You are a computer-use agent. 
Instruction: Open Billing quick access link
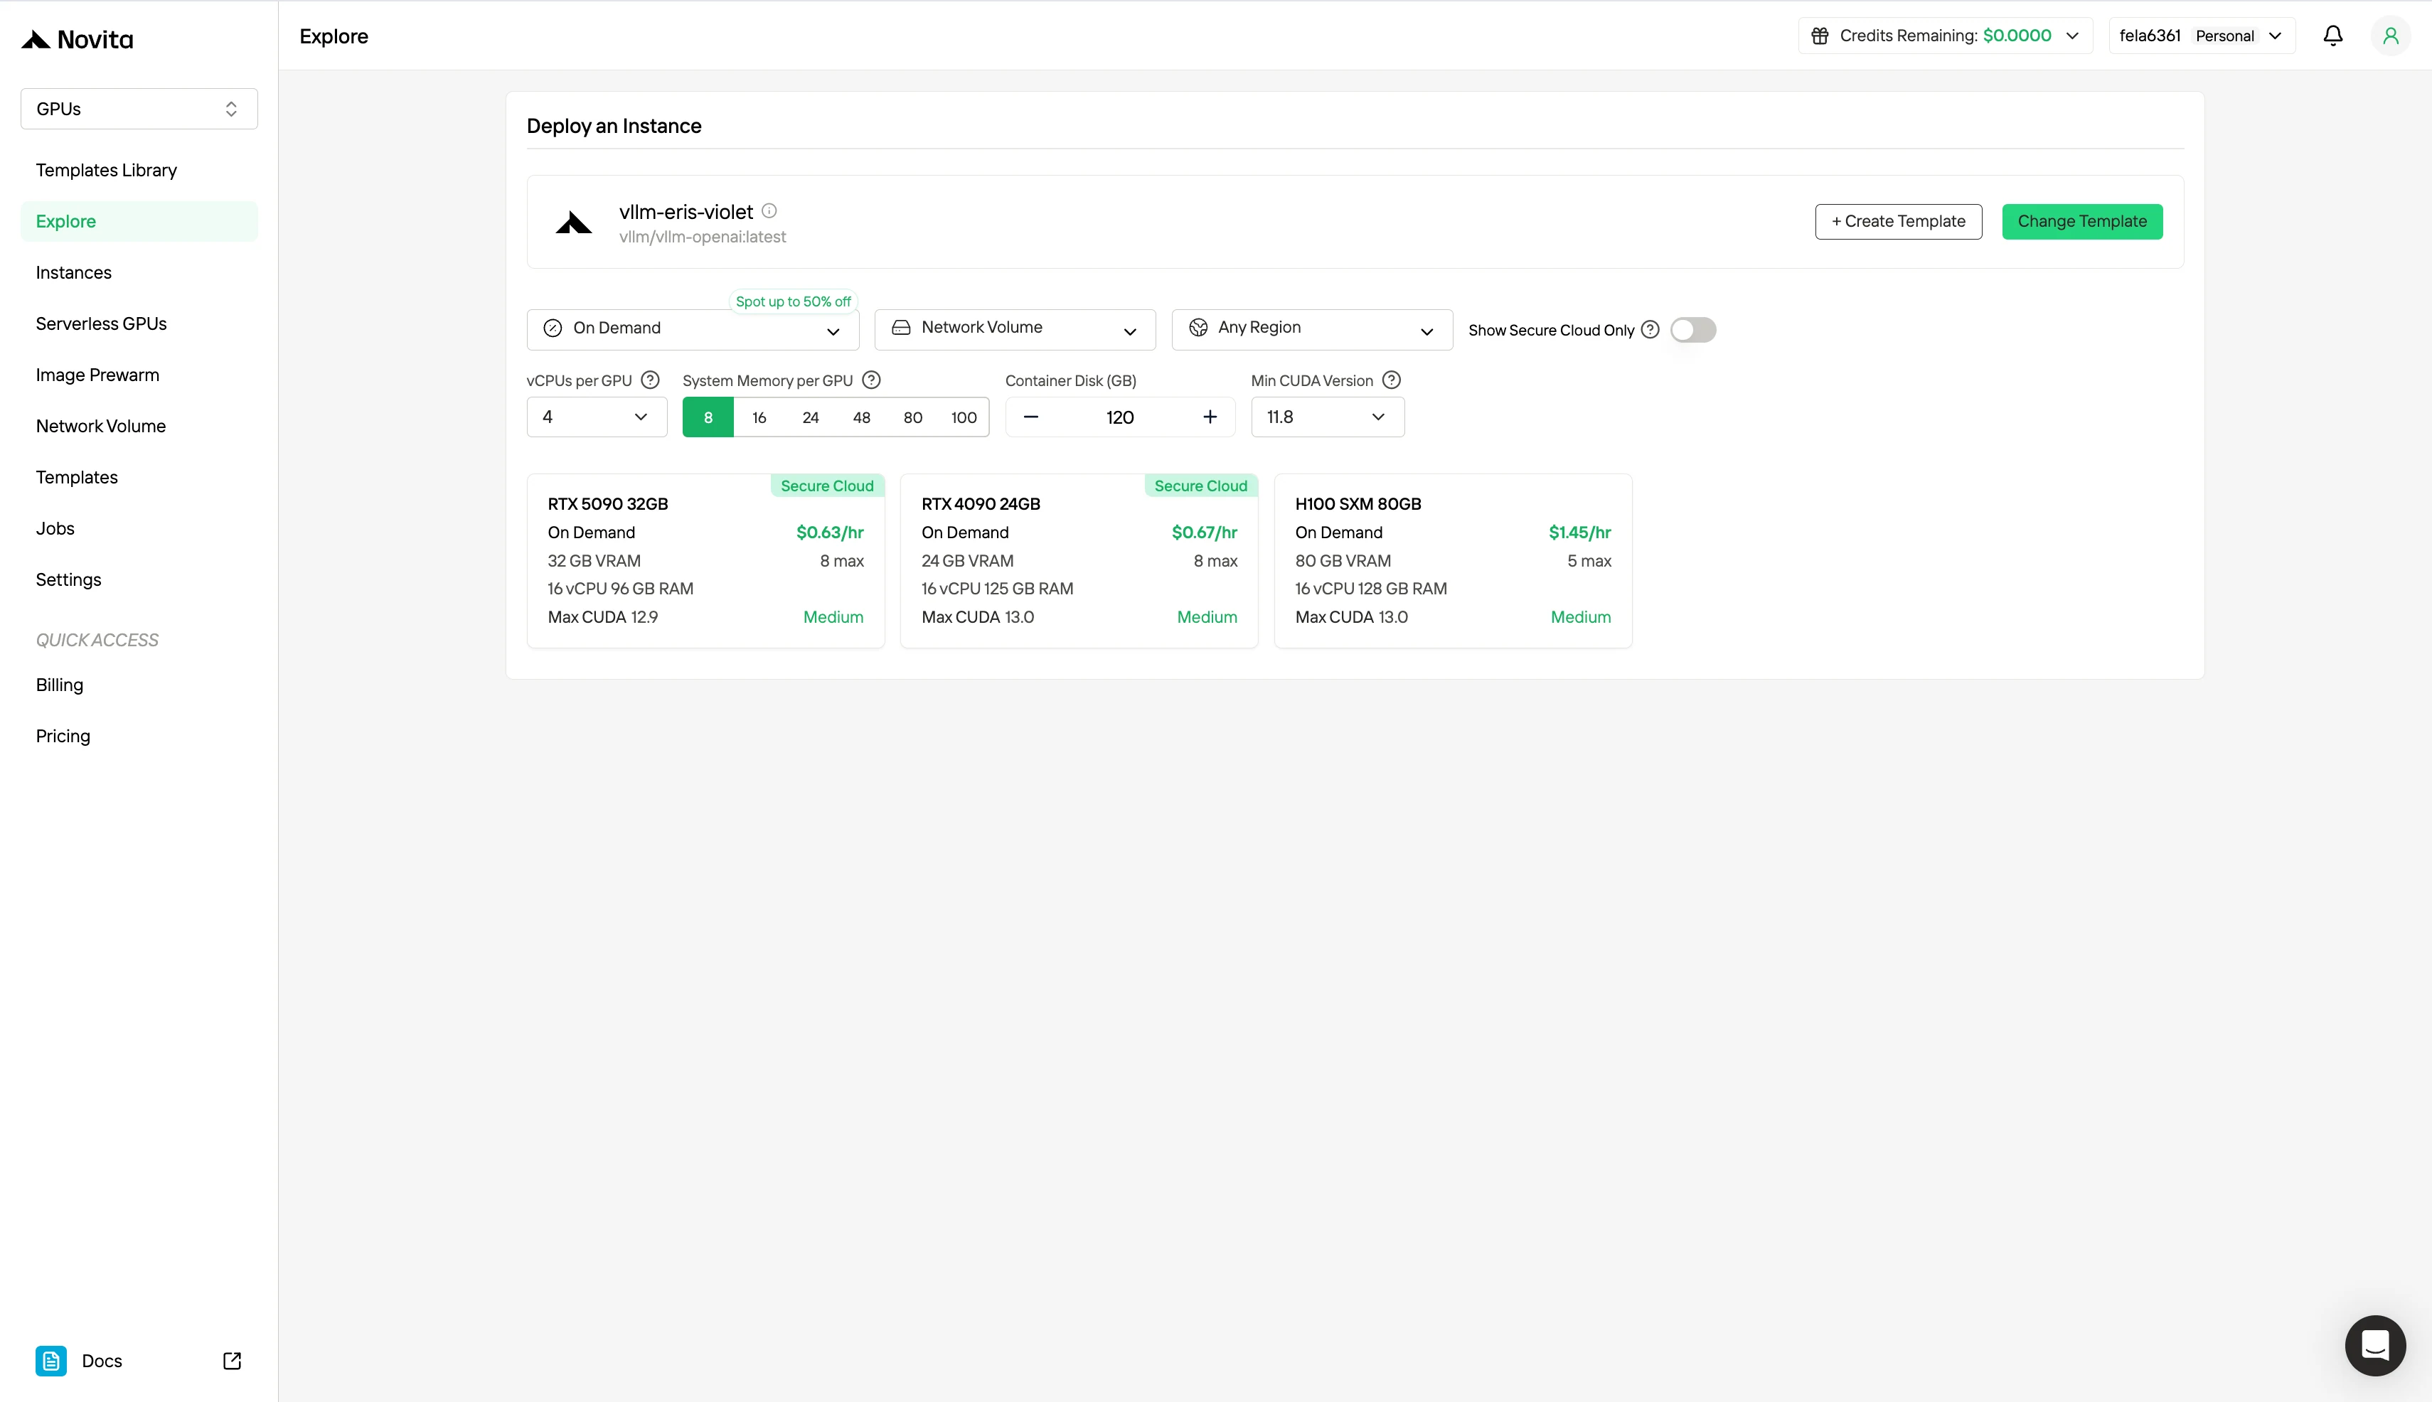pyautogui.click(x=139, y=685)
